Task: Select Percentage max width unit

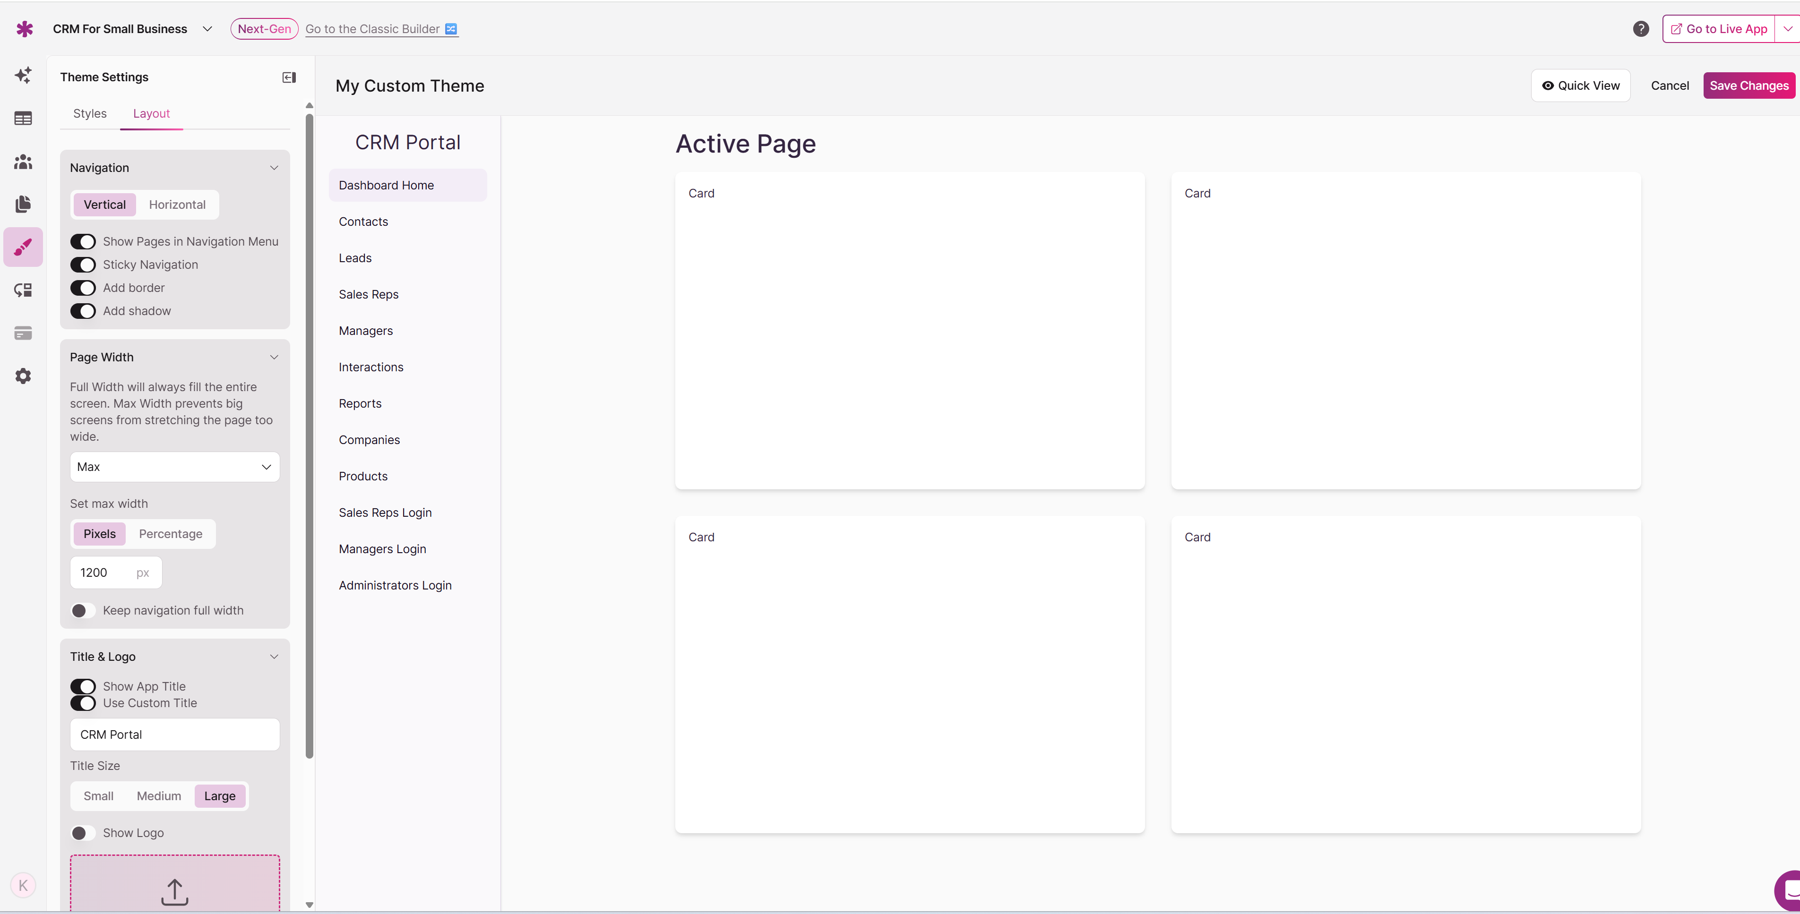Action: pos(171,533)
